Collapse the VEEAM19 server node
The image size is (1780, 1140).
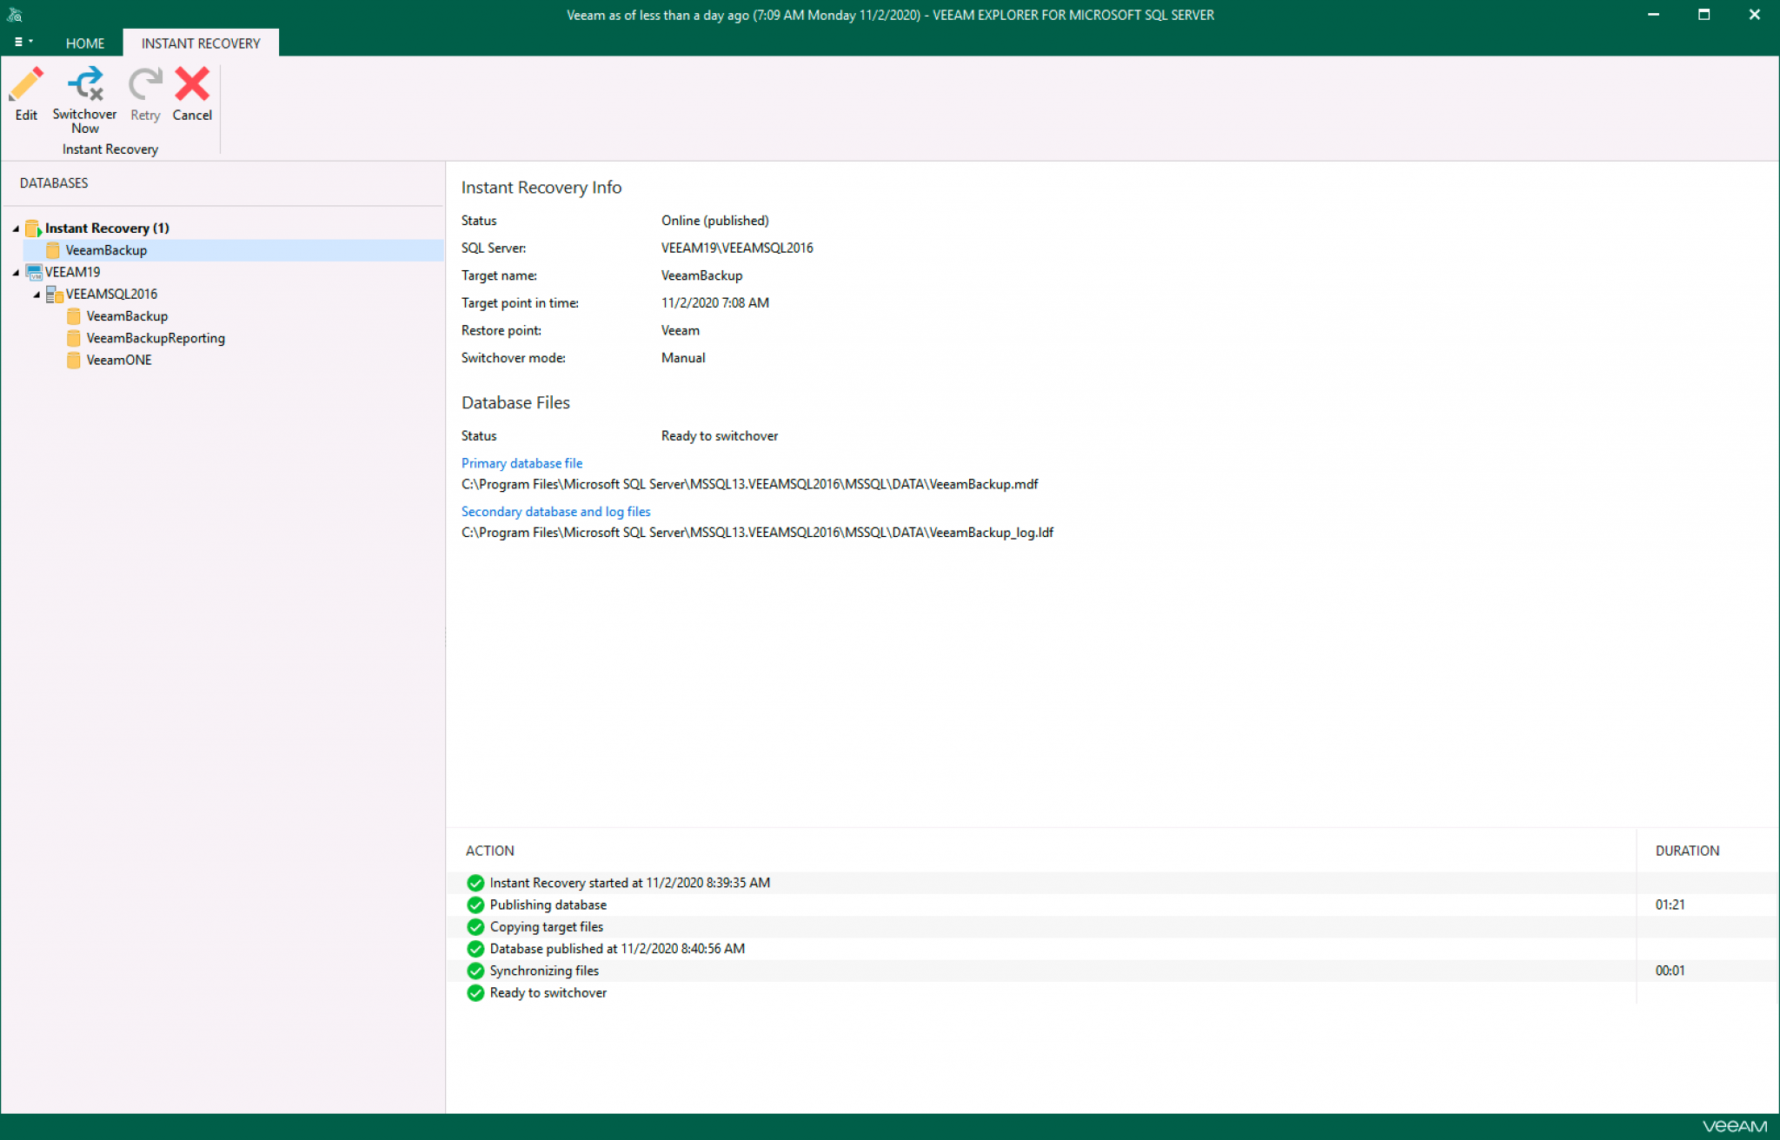click(14, 272)
